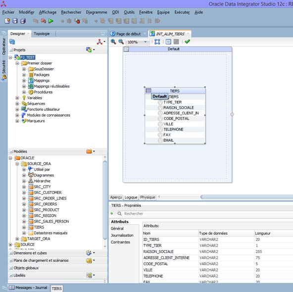Switch to the Page de début tab
The height and width of the screenshot is (292, 293).
[128, 34]
